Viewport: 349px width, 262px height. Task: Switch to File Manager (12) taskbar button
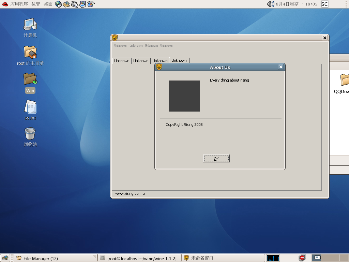pos(56,258)
